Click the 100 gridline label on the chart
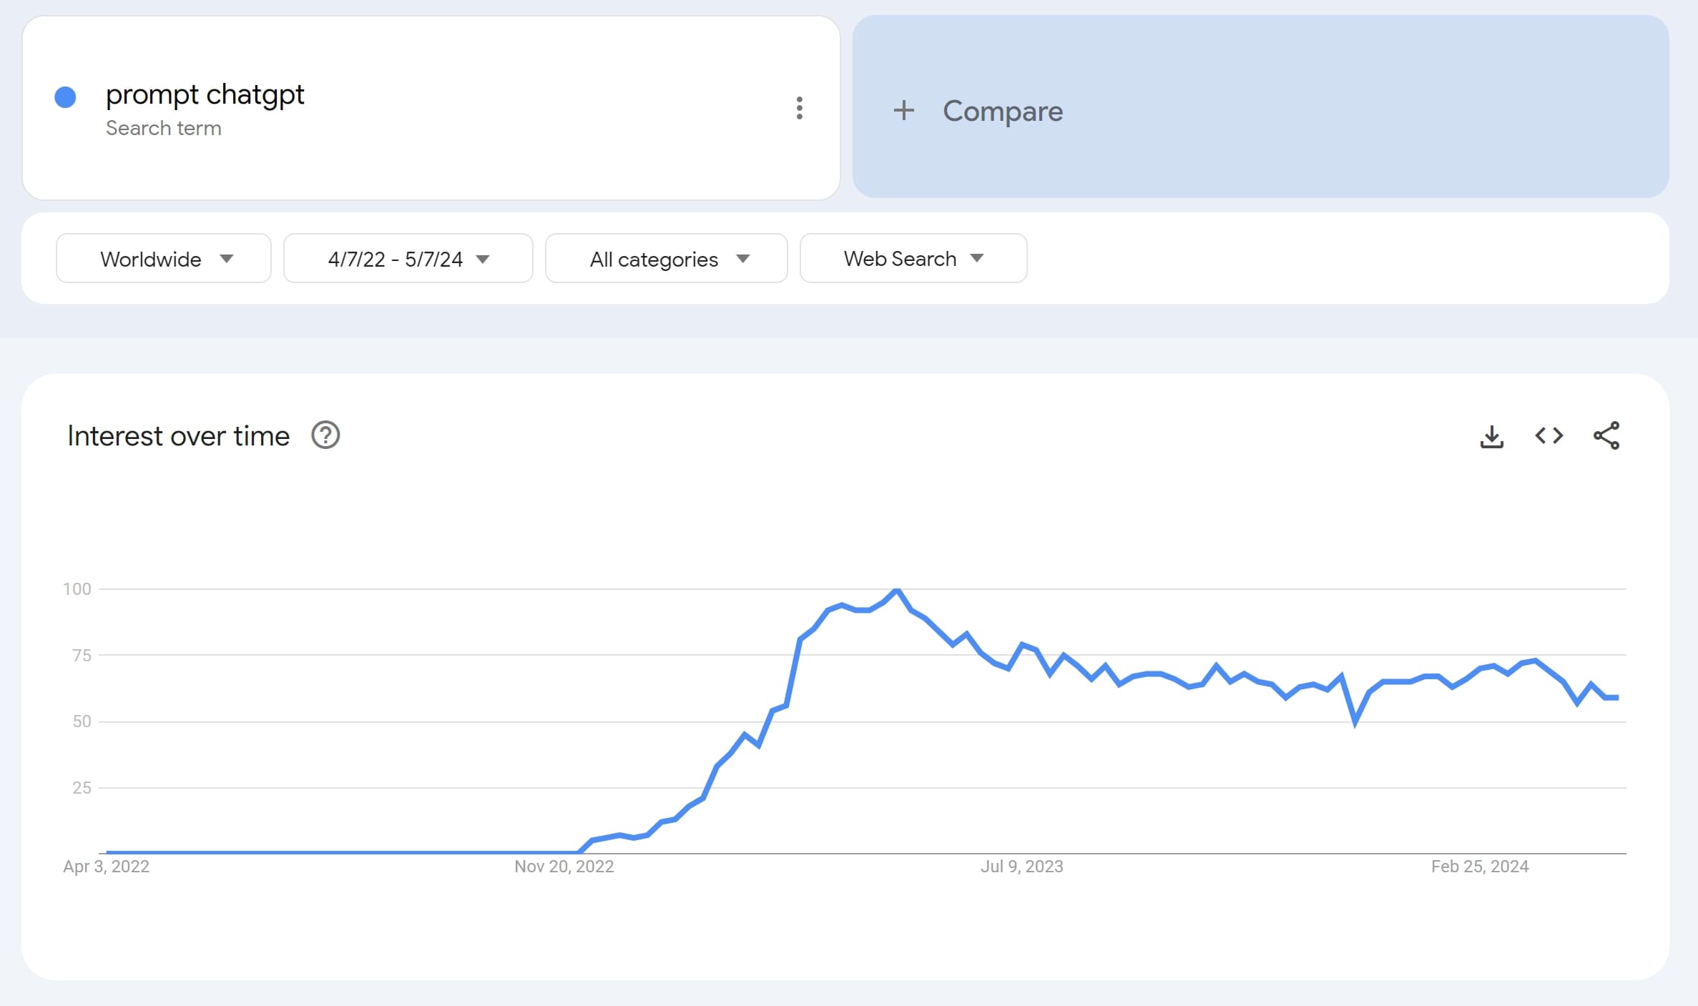 click(x=79, y=588)
